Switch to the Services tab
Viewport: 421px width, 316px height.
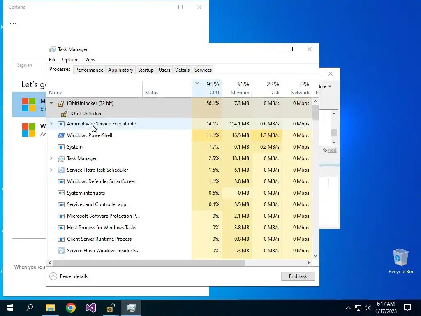pos(203,70)
